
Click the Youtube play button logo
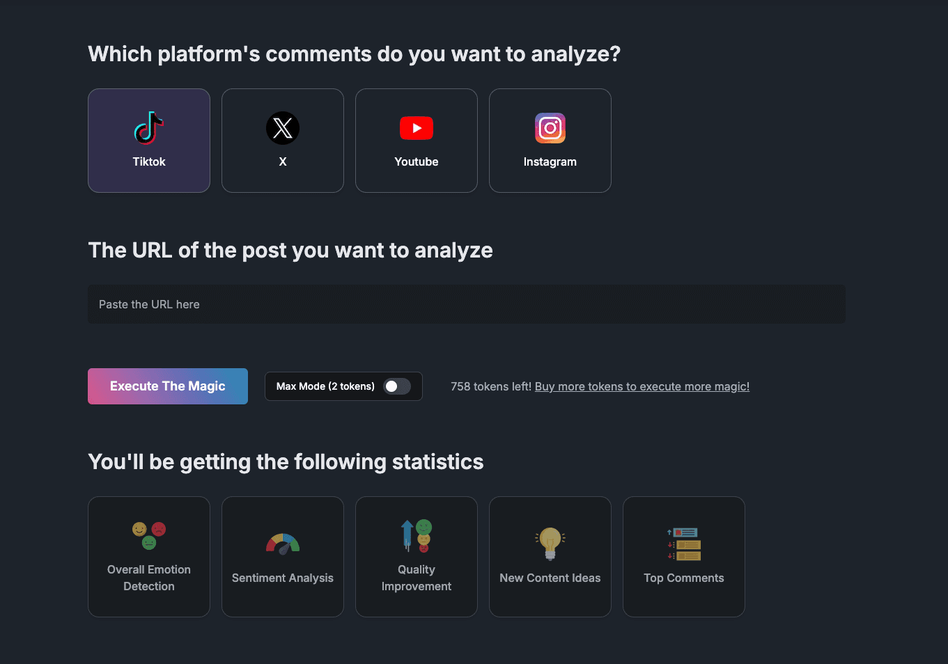pos(416,128)
